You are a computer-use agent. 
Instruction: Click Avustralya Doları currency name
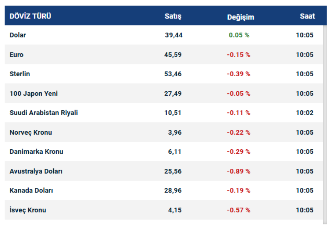click(x=36, y=171)
